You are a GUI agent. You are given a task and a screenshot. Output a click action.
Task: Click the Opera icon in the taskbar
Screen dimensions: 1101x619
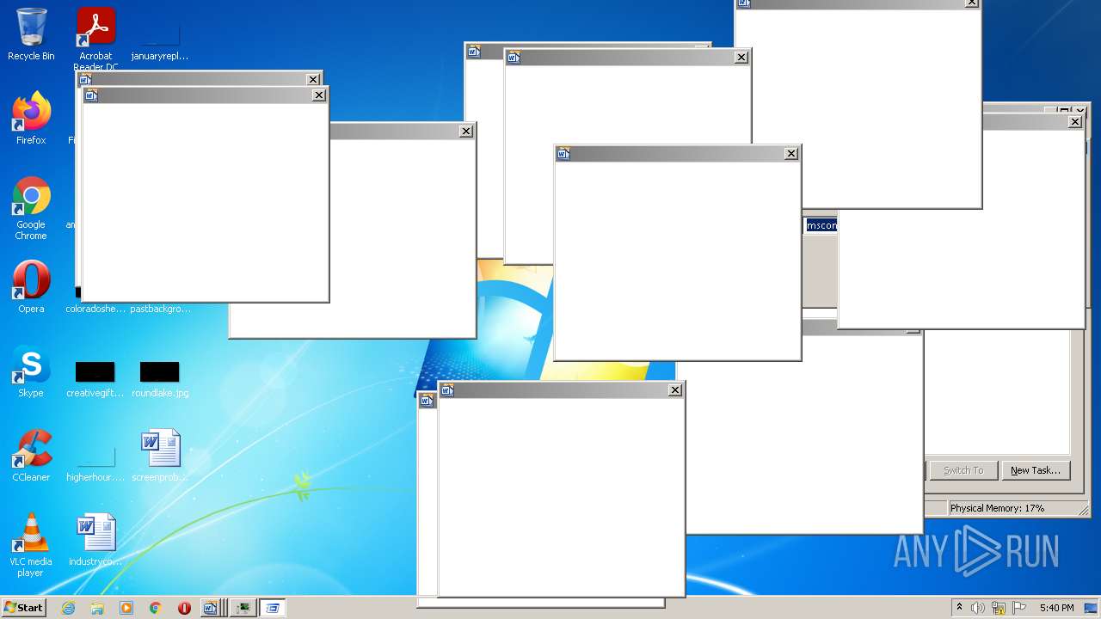(x=184, y=608)
